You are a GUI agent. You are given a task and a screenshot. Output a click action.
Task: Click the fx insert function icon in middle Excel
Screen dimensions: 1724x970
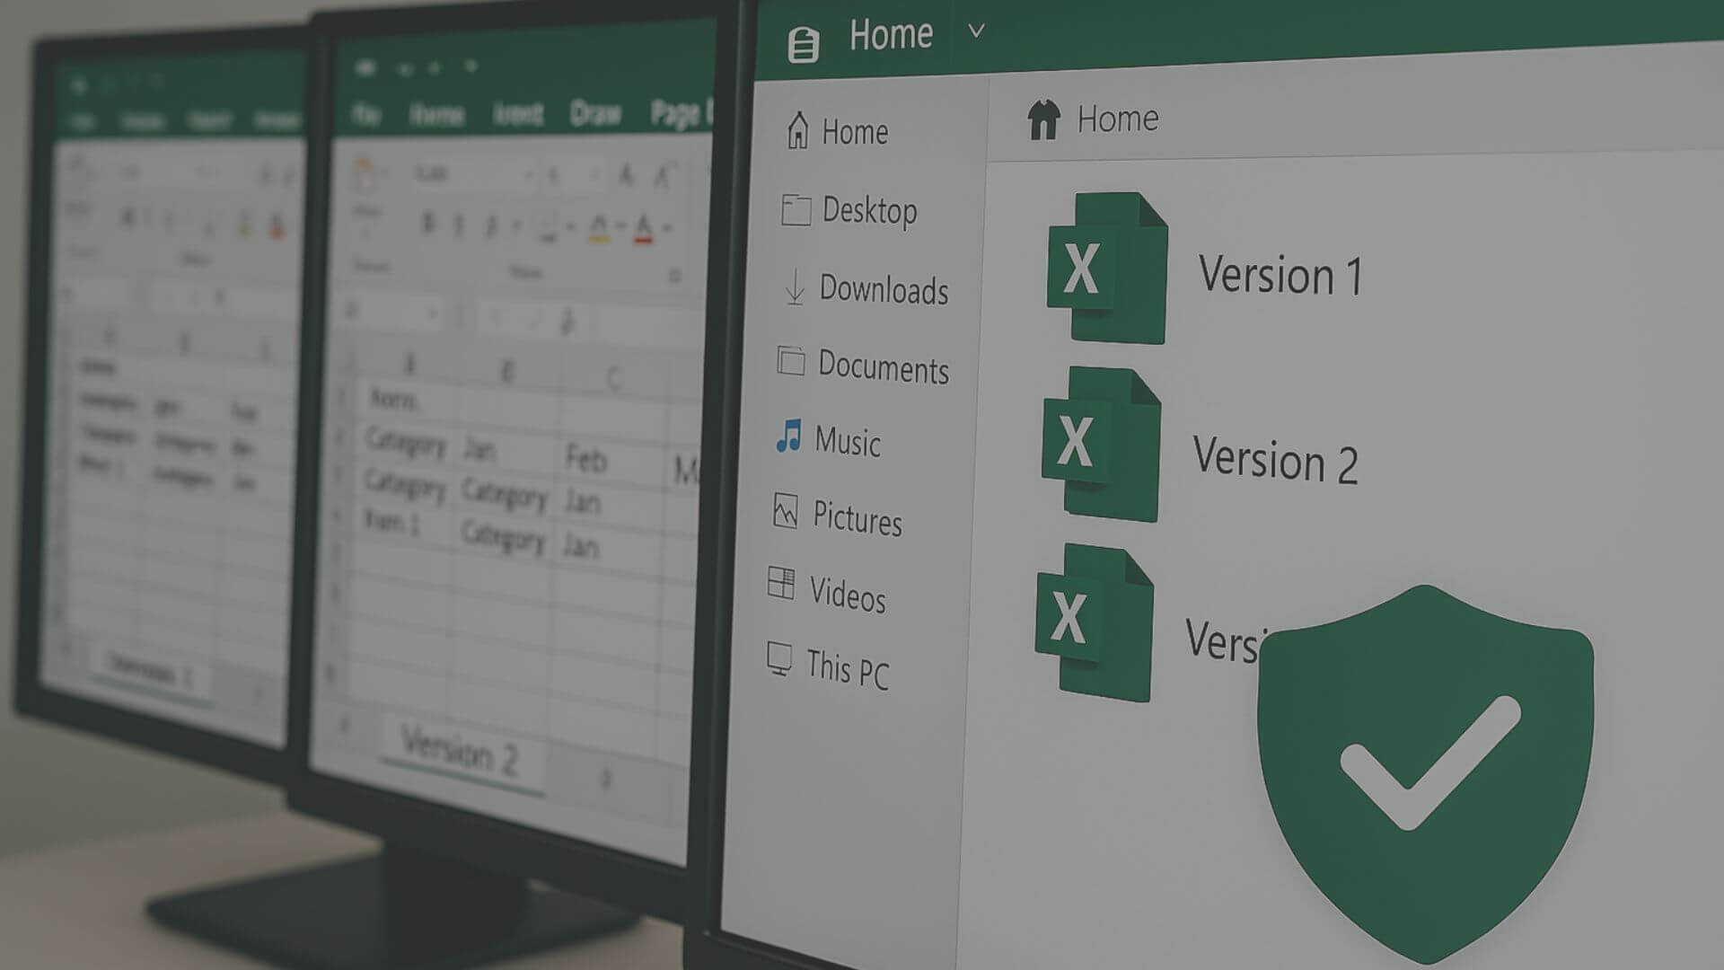coord(567,320)
